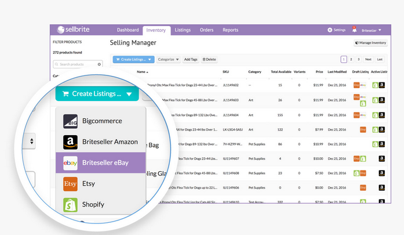Click the Add Tags button

click(x=191, y=59)
